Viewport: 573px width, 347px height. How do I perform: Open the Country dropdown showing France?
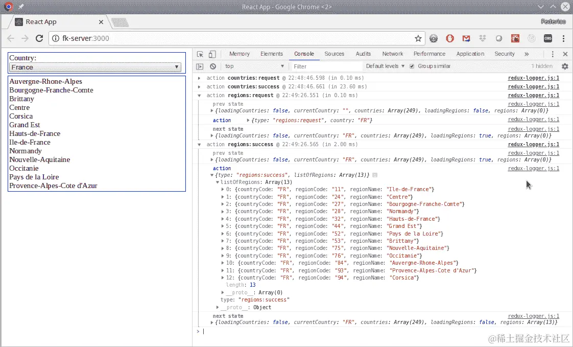point(95,67)
